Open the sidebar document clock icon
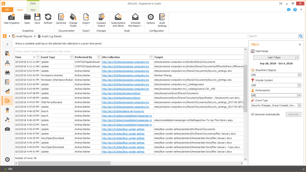 click(7, 82)
